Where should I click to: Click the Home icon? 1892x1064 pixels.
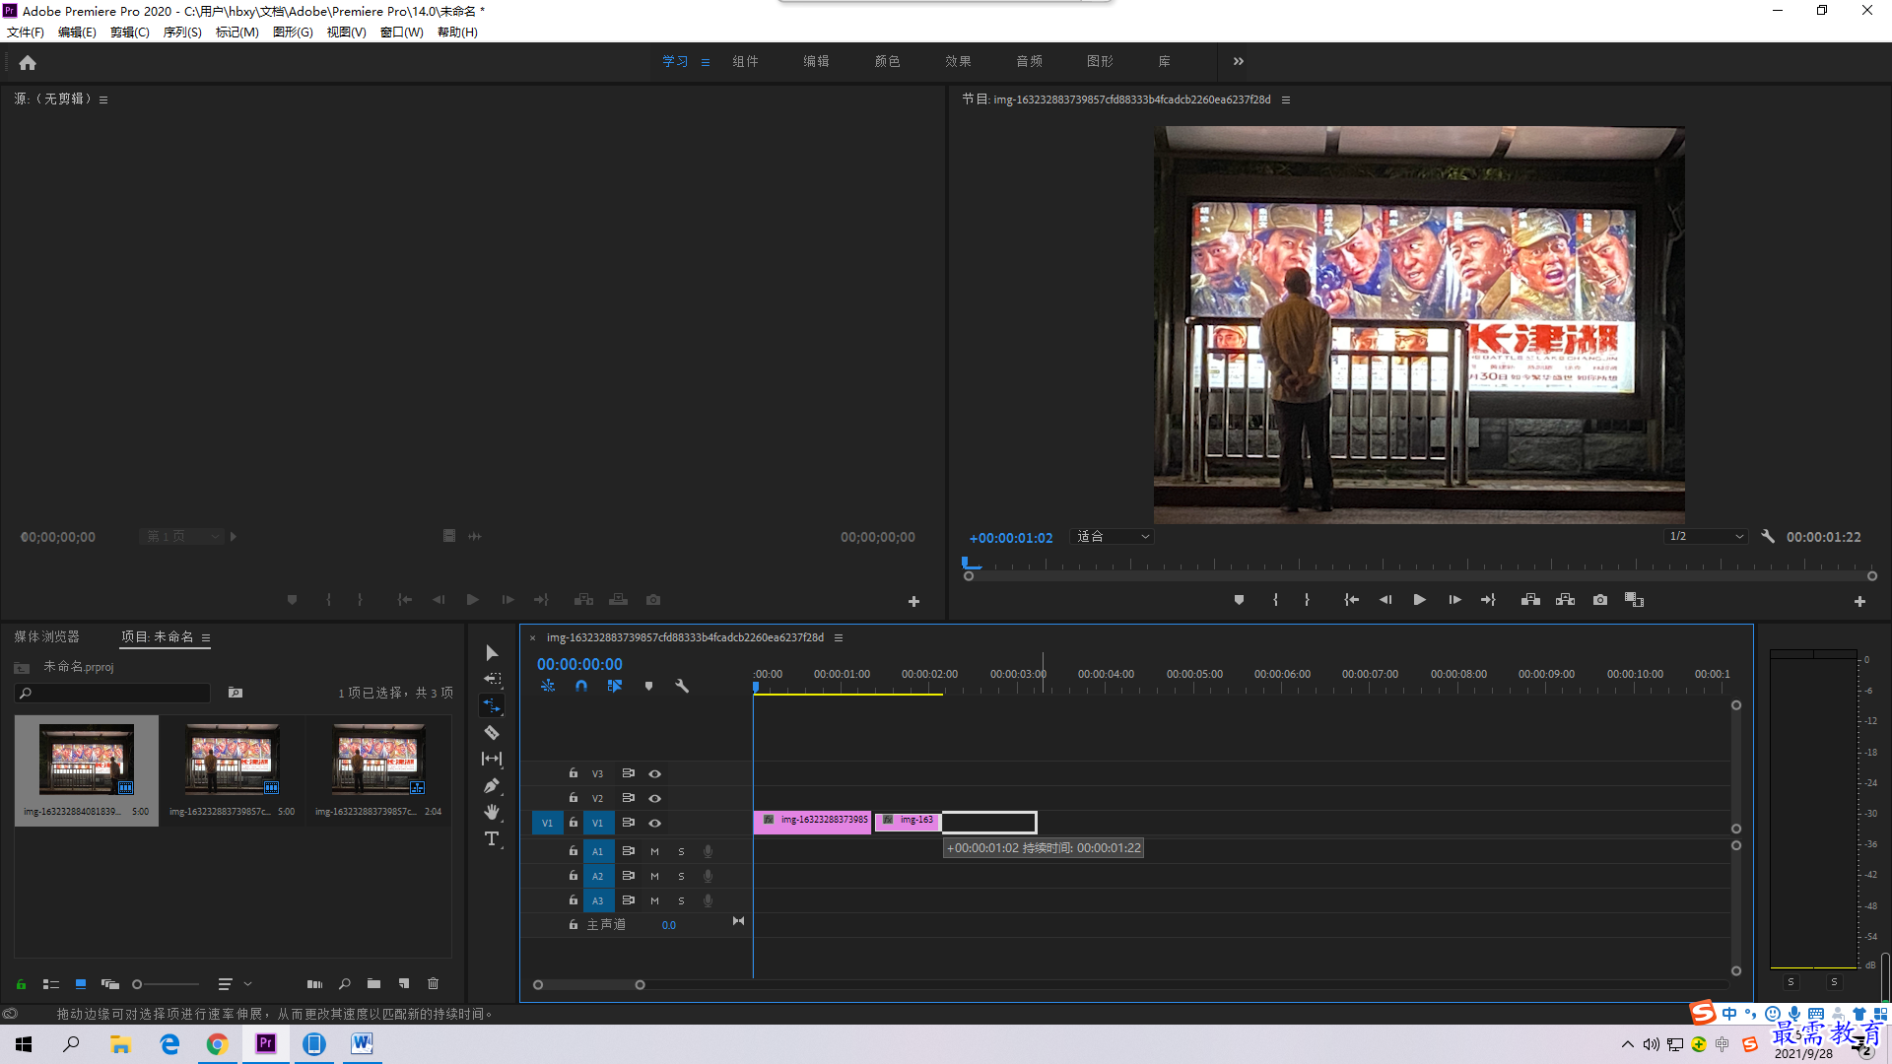(x=28, y=62)
